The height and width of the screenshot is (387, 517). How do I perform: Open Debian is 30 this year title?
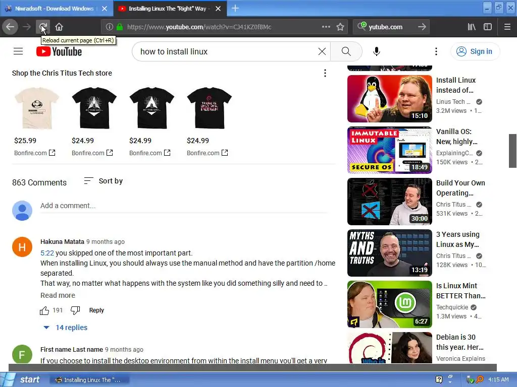coord(459,342)
